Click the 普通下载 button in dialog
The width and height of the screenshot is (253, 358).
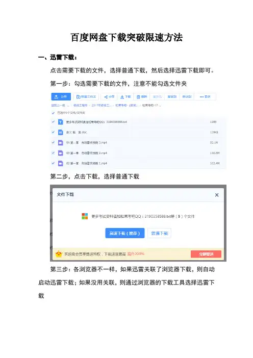tap(159, 233)
